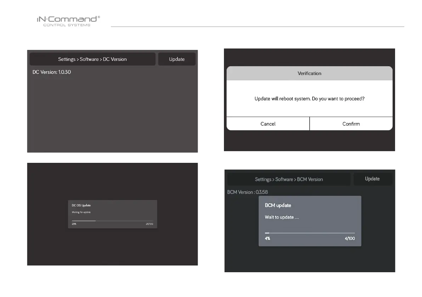Click 'Update will reboot system' message
This screenshot has height=297, width=422.
point(310,99)
